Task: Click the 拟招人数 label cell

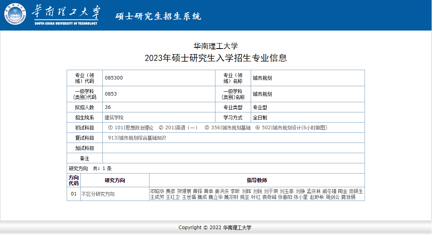Action: click(85, 107)
